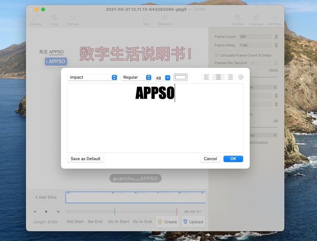
Task: Select center text alignment icon
Action: pos(218,77)
